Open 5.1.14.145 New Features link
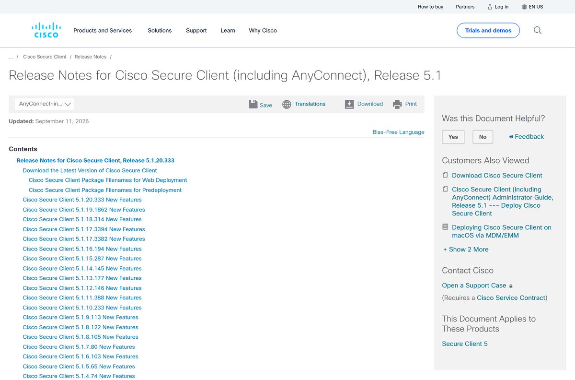This screenshot has width=575, height=380. pos(82,269)
